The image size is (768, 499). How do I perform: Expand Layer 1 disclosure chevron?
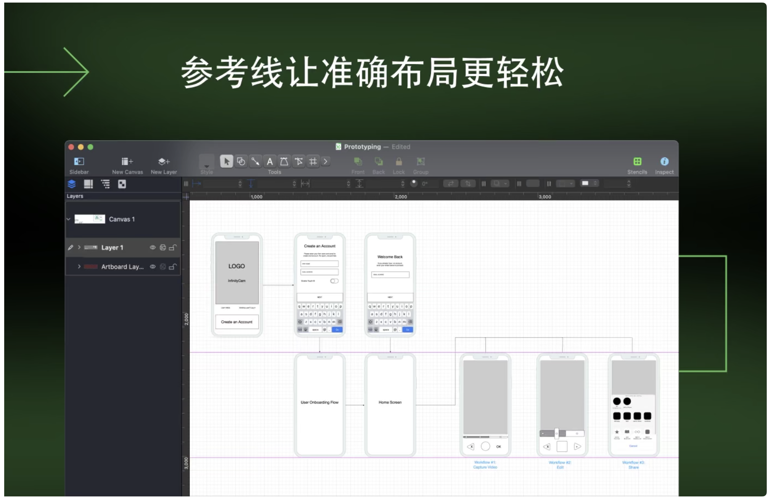79,247
